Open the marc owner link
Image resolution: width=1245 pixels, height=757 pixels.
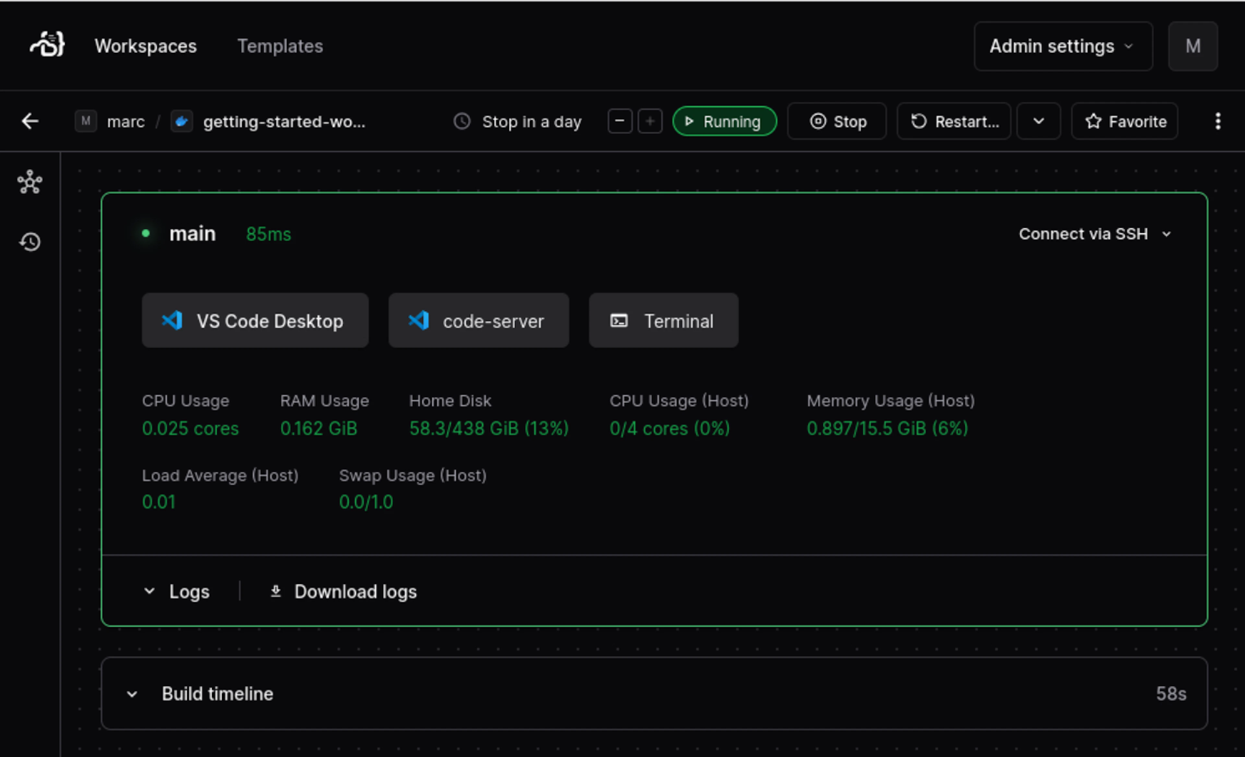(x=126, y=122)
